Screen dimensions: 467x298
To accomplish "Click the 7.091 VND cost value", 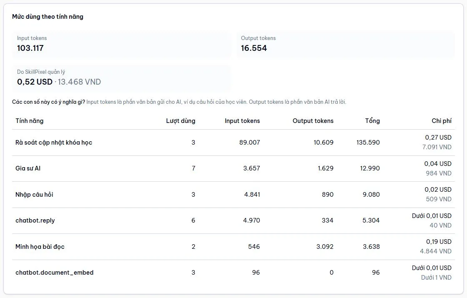I will [x=437, y=147].
